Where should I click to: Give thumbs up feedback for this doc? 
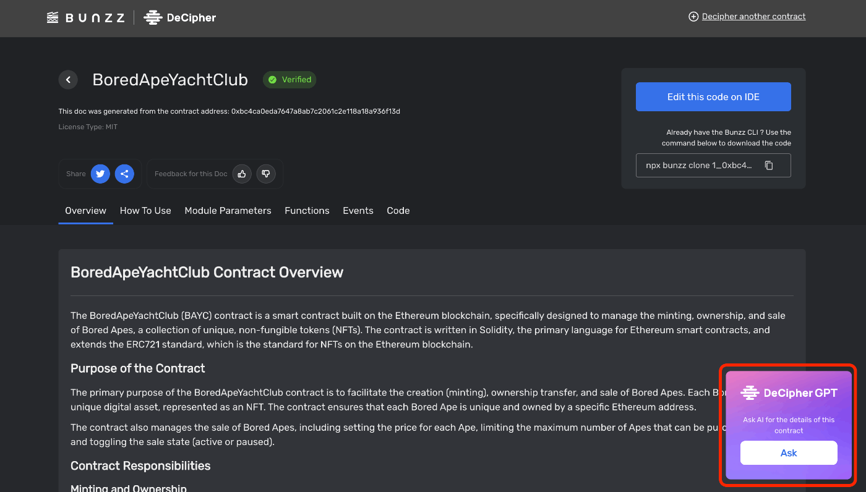pos(242,174)
